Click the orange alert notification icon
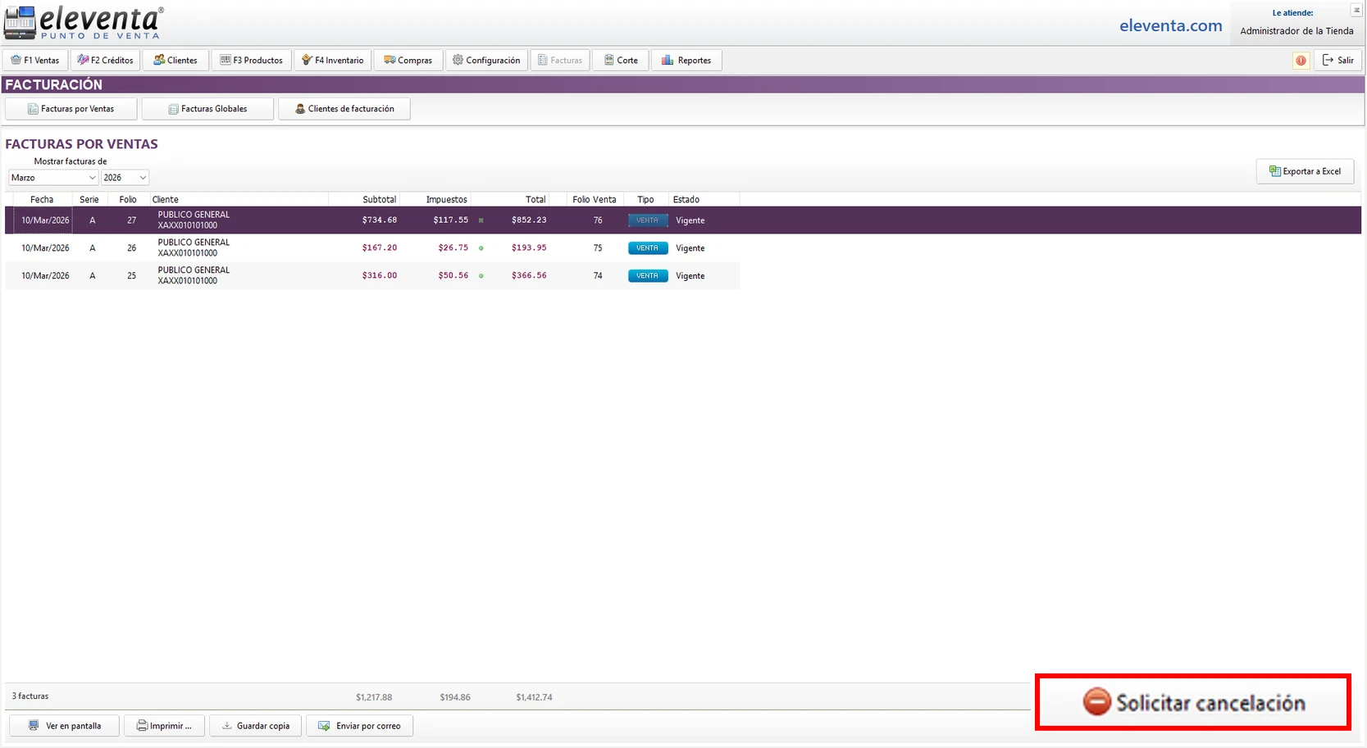The image size is (1367, 748). (x=1301, y=61)
